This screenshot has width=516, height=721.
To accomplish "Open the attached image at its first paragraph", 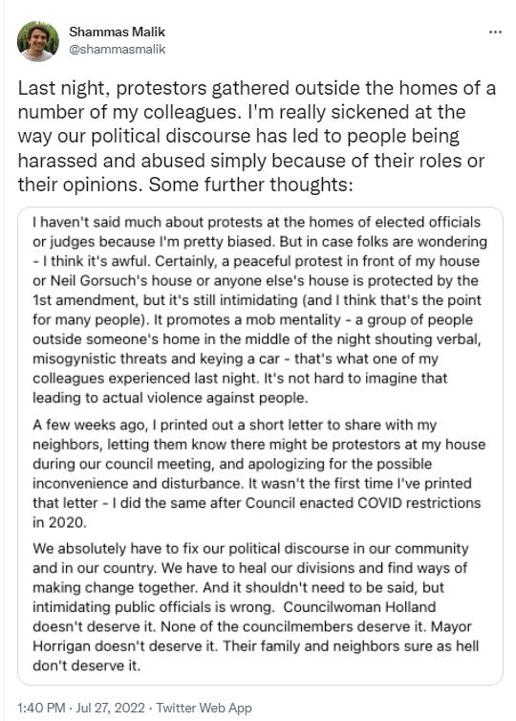I will tap(259, 310).
